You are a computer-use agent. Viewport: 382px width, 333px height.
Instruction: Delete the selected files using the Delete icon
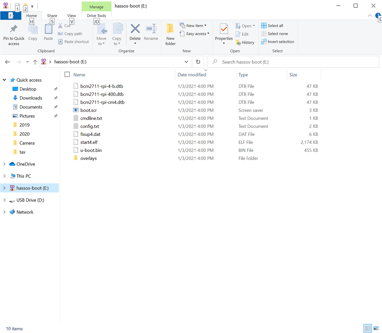click(135, 32)
